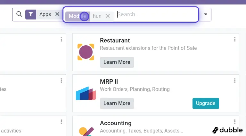Click the Apps filter funnel icon
246x136 pixels.
click(30, 14)
